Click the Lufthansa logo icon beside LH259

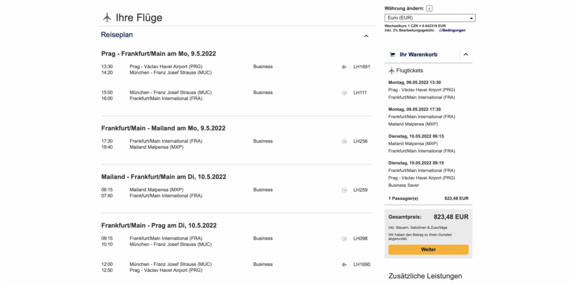tap(344, 190)
